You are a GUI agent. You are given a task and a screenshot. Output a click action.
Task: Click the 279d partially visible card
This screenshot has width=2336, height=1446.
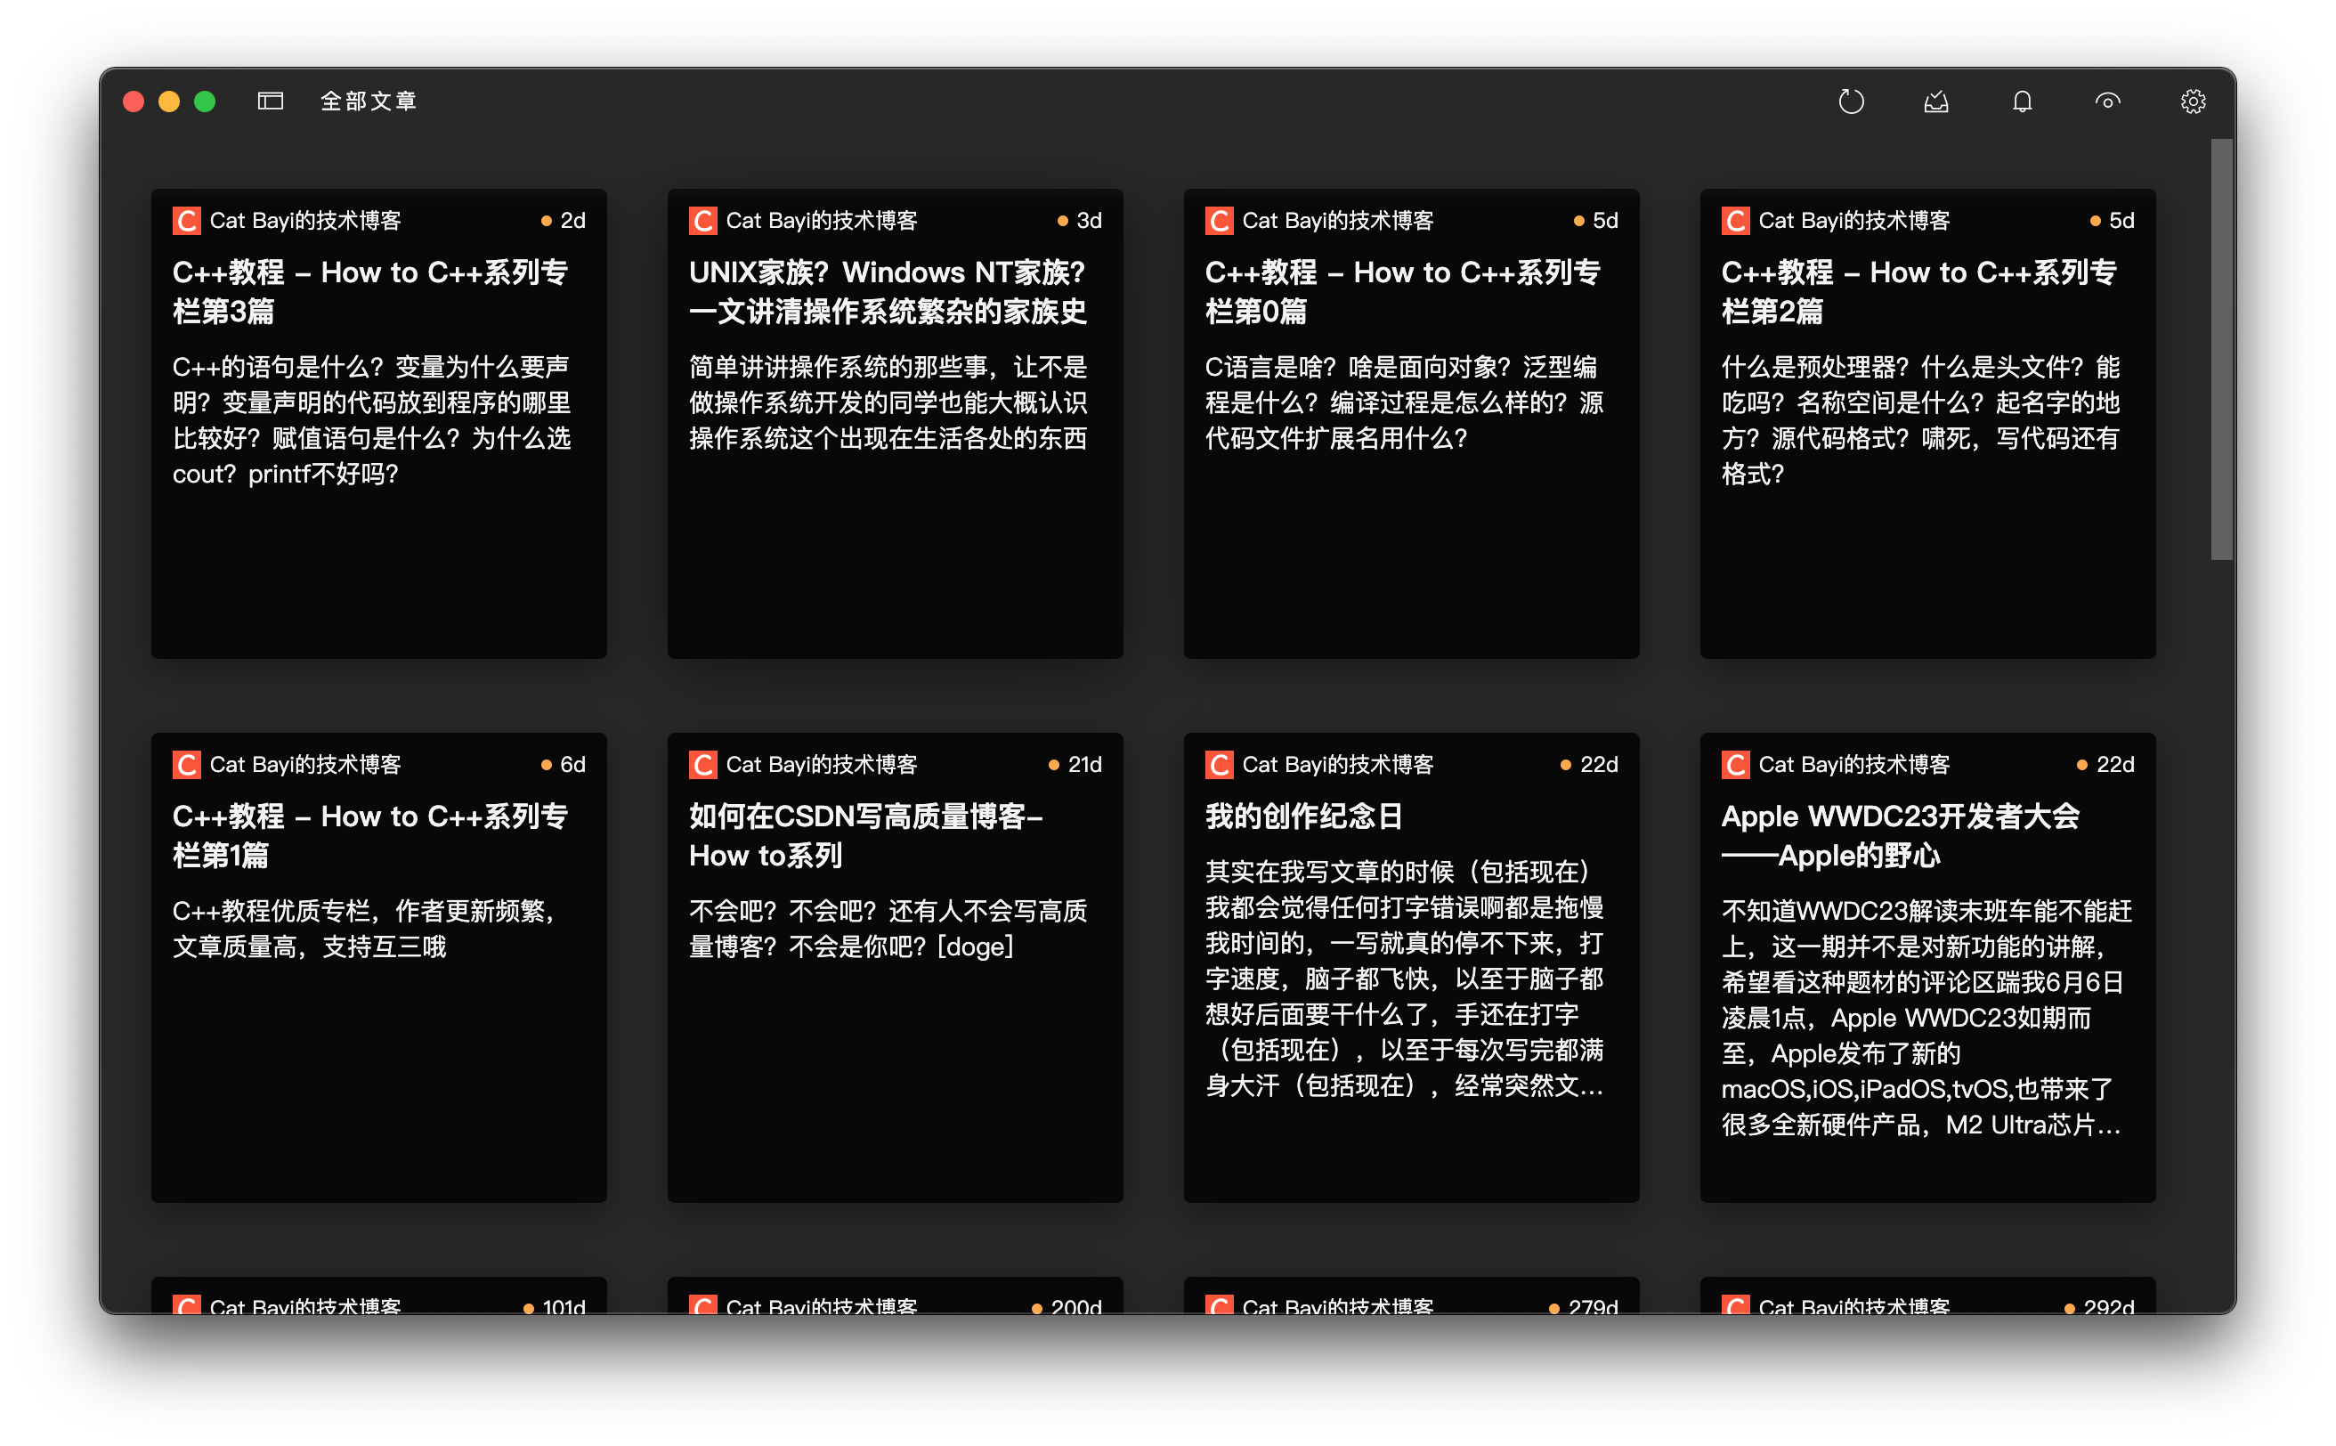pos(1411,1296)
